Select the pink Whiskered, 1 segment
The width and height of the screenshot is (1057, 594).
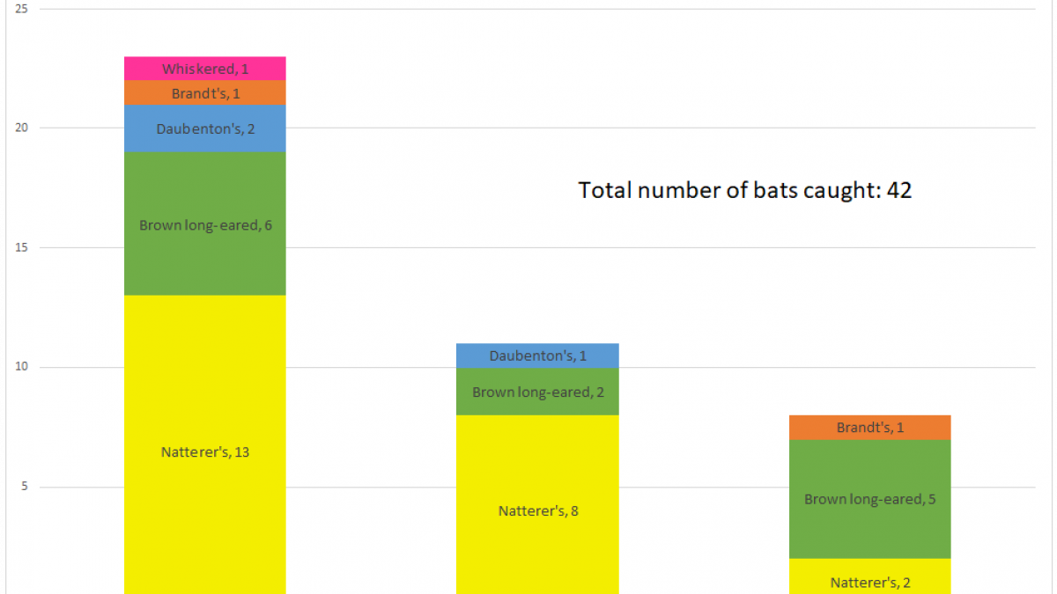pyautogui.click(x=205, y=69)
